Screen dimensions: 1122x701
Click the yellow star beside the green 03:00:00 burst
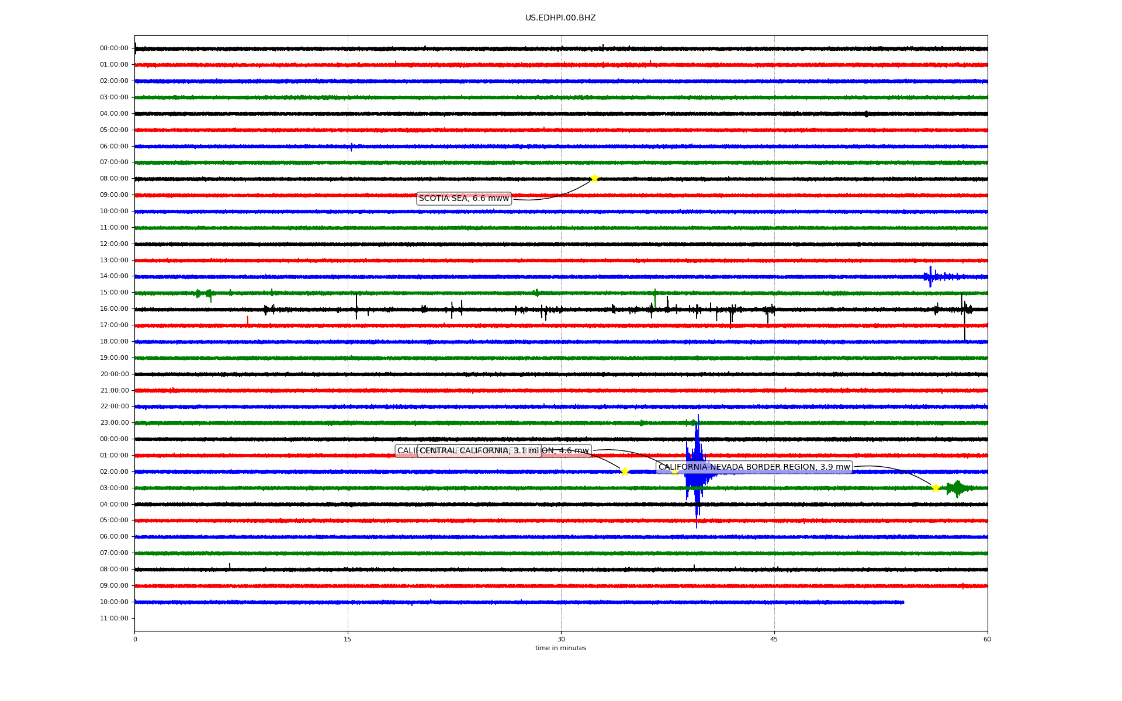pos(936,488)
